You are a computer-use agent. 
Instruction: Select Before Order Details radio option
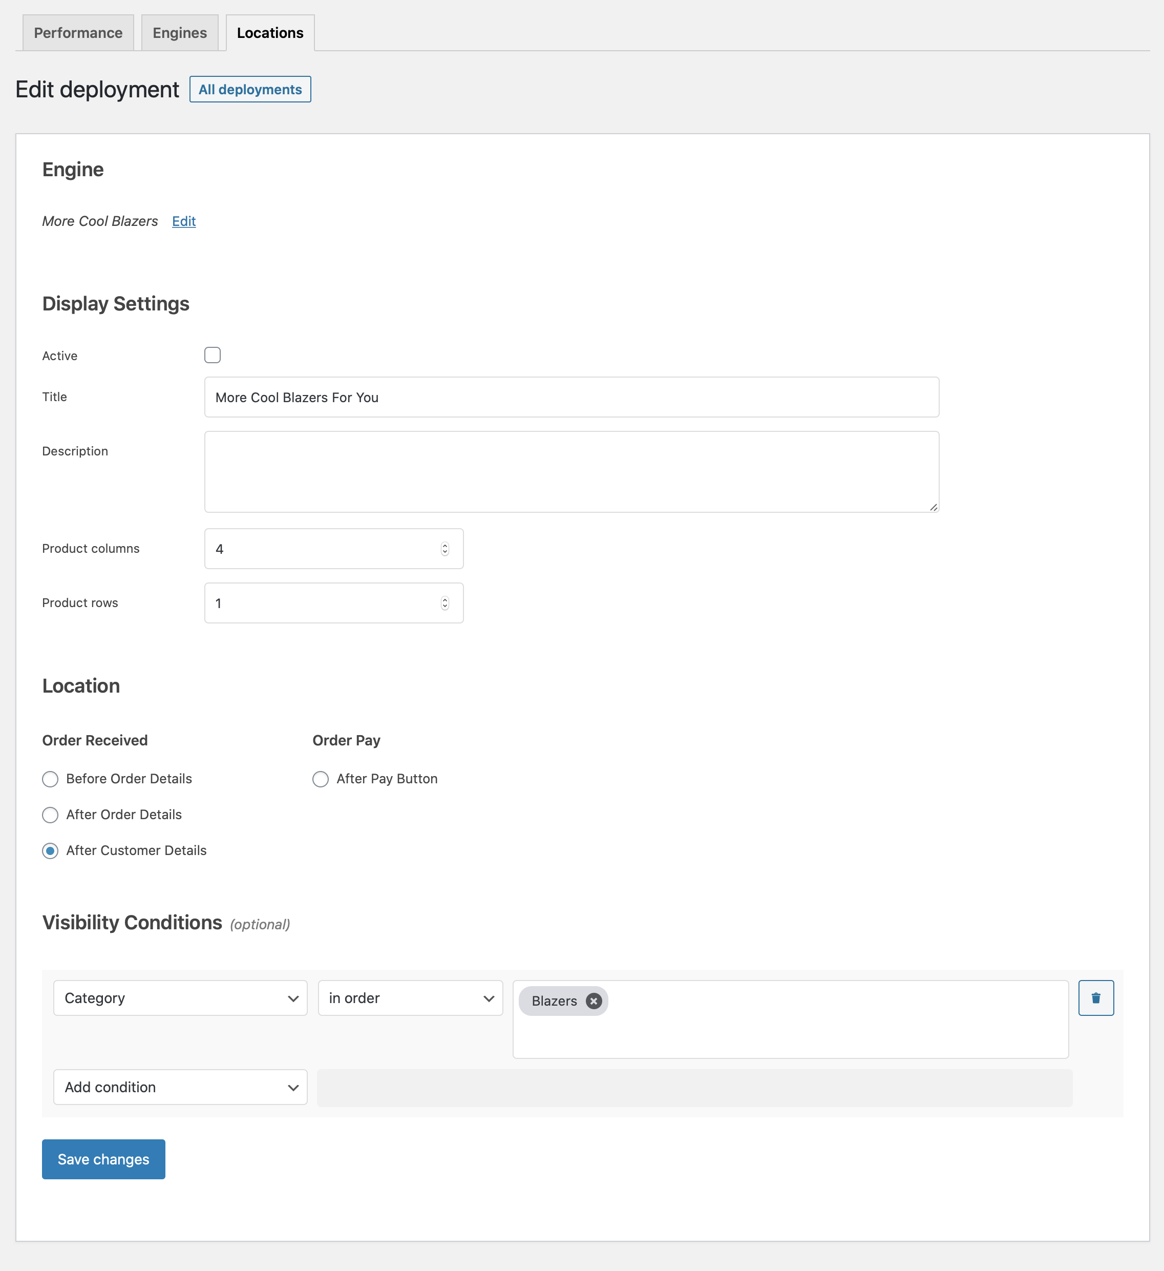coord(50,779)
